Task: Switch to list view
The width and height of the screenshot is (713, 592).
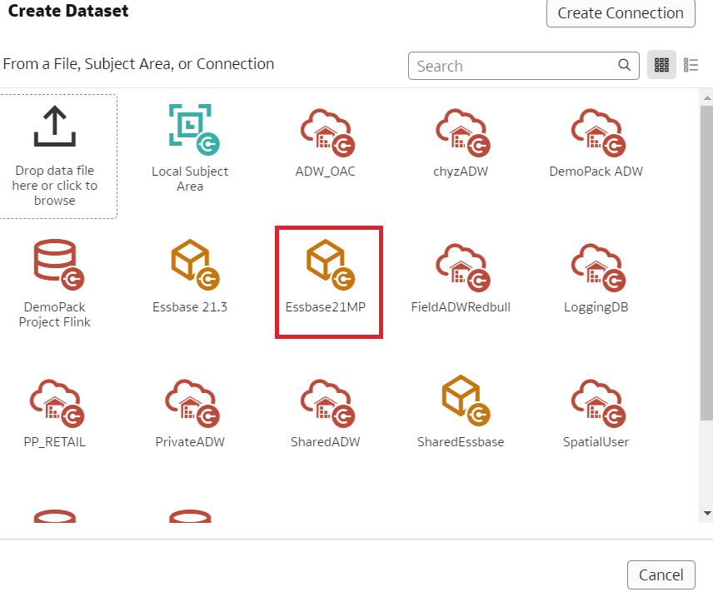Action: (x=691, y=65)
